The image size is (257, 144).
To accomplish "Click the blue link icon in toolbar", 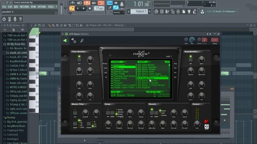I will tap(116, 7).
